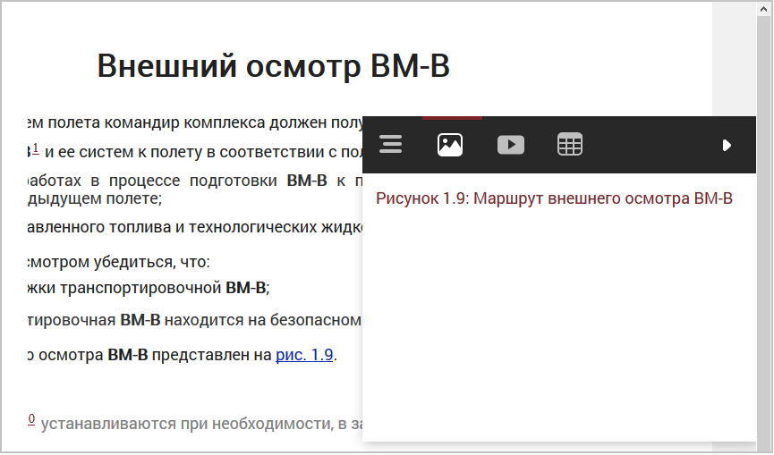The width and height of the screenshot is (774, 455).
Task: Open figure 1.9 entry in panel
Action: tap(554, 198)
